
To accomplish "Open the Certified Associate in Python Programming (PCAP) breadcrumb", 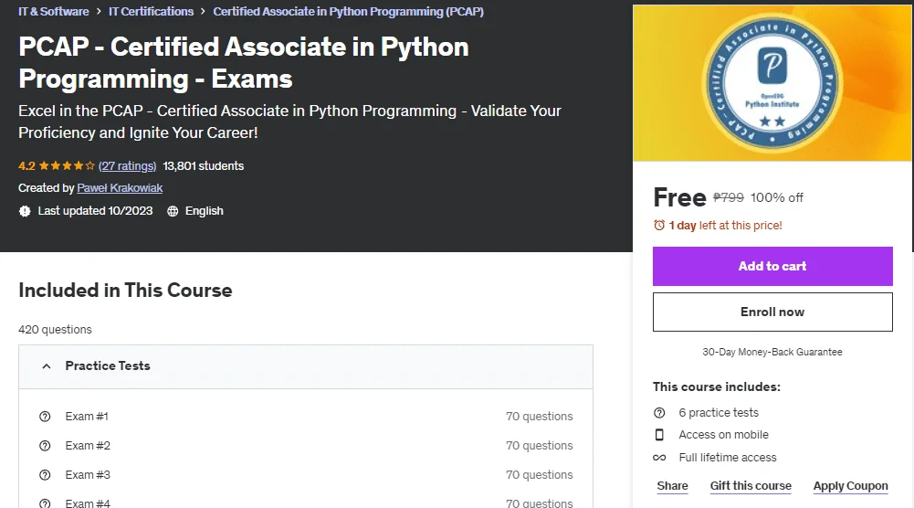I will coord(348,12).
